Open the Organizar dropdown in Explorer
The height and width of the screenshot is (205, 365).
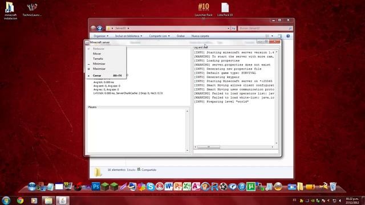coord(101,36)
